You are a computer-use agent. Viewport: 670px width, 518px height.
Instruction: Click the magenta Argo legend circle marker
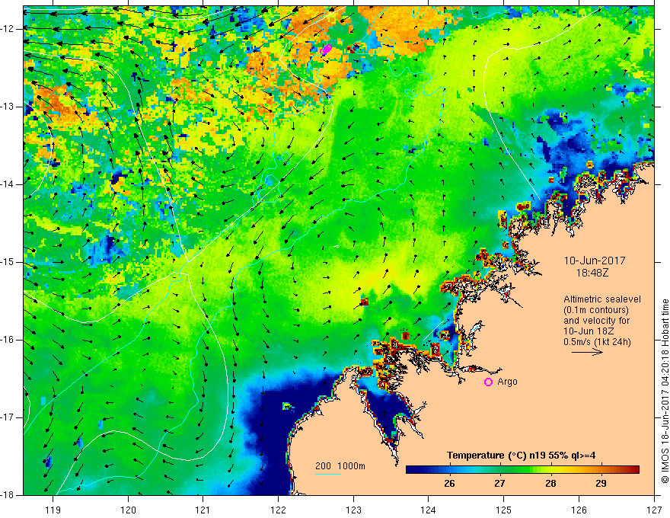(488, 382)
